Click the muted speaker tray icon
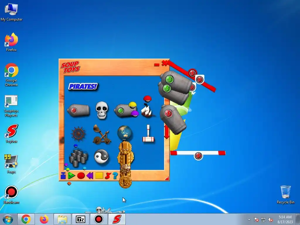 pos(270,219)
